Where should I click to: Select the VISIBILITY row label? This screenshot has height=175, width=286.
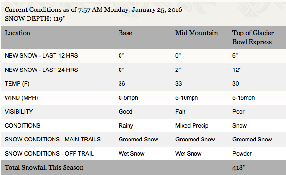click(19, 112)
